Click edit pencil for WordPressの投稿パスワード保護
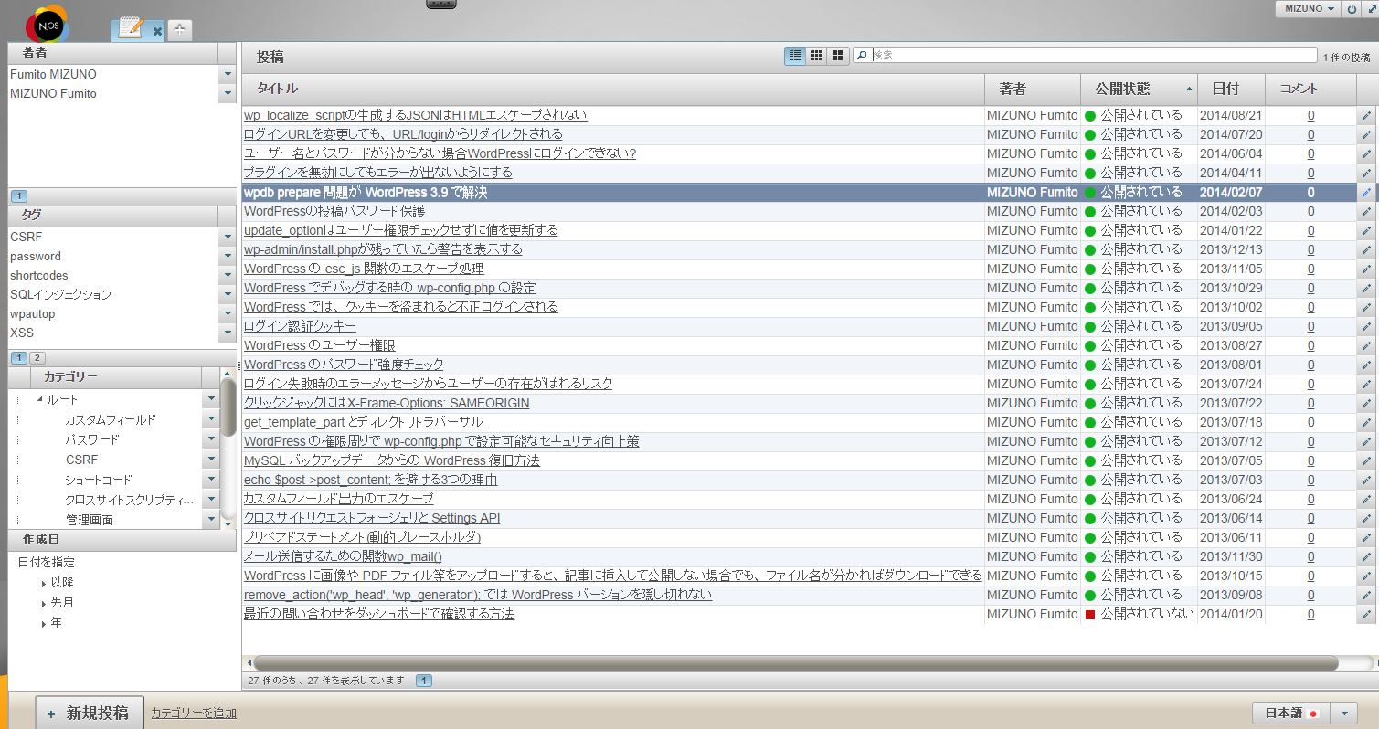 tap(1366, 211)
